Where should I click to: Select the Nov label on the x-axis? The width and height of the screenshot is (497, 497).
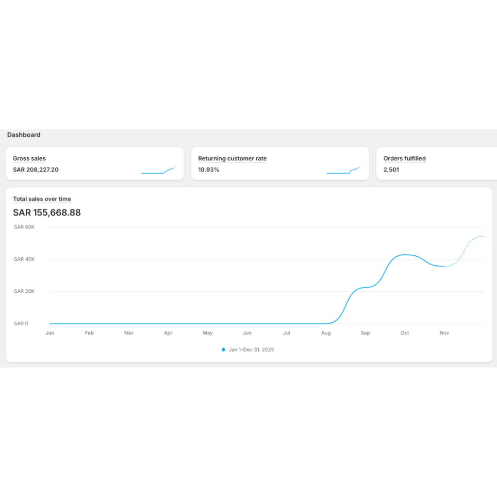coord(444,333)
